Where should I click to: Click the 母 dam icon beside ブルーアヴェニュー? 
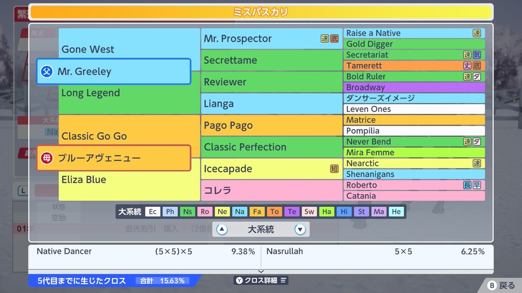tap(47, 158)
